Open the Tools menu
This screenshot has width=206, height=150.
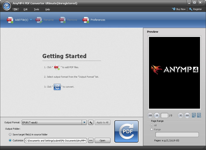click(36, 9)
